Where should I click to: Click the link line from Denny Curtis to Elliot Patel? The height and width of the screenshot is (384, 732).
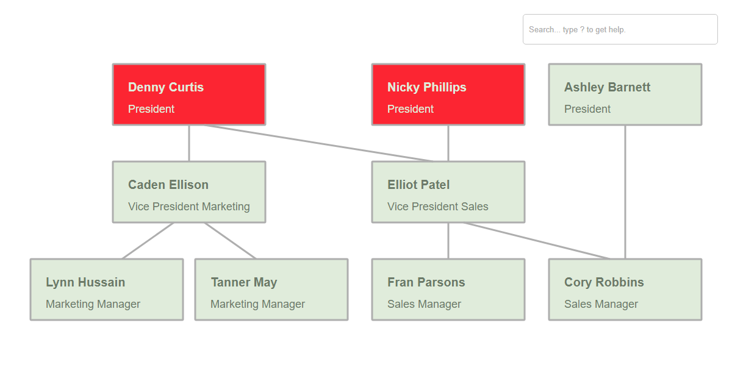point(318,143)
